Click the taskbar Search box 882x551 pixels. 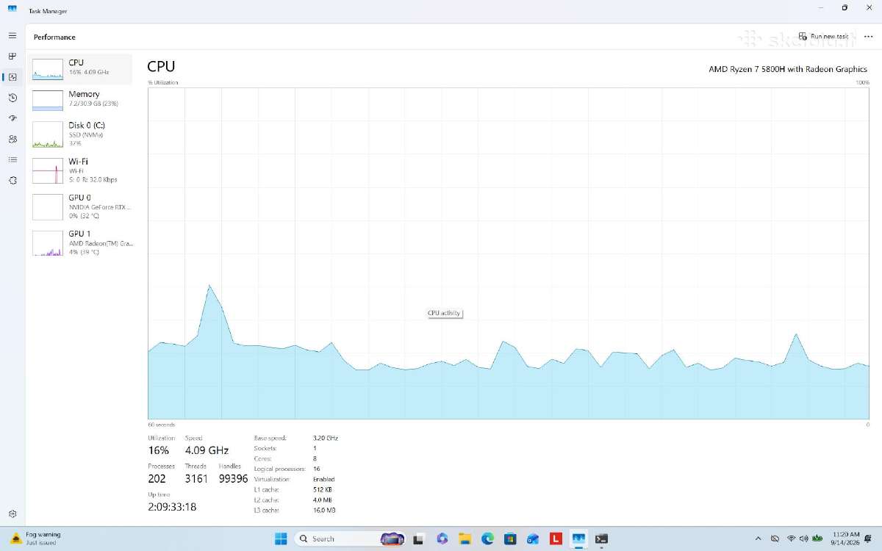[351, 539]
